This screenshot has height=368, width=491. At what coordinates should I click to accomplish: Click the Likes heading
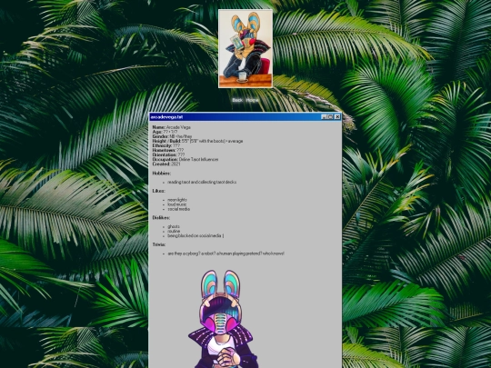coord(158,191)
